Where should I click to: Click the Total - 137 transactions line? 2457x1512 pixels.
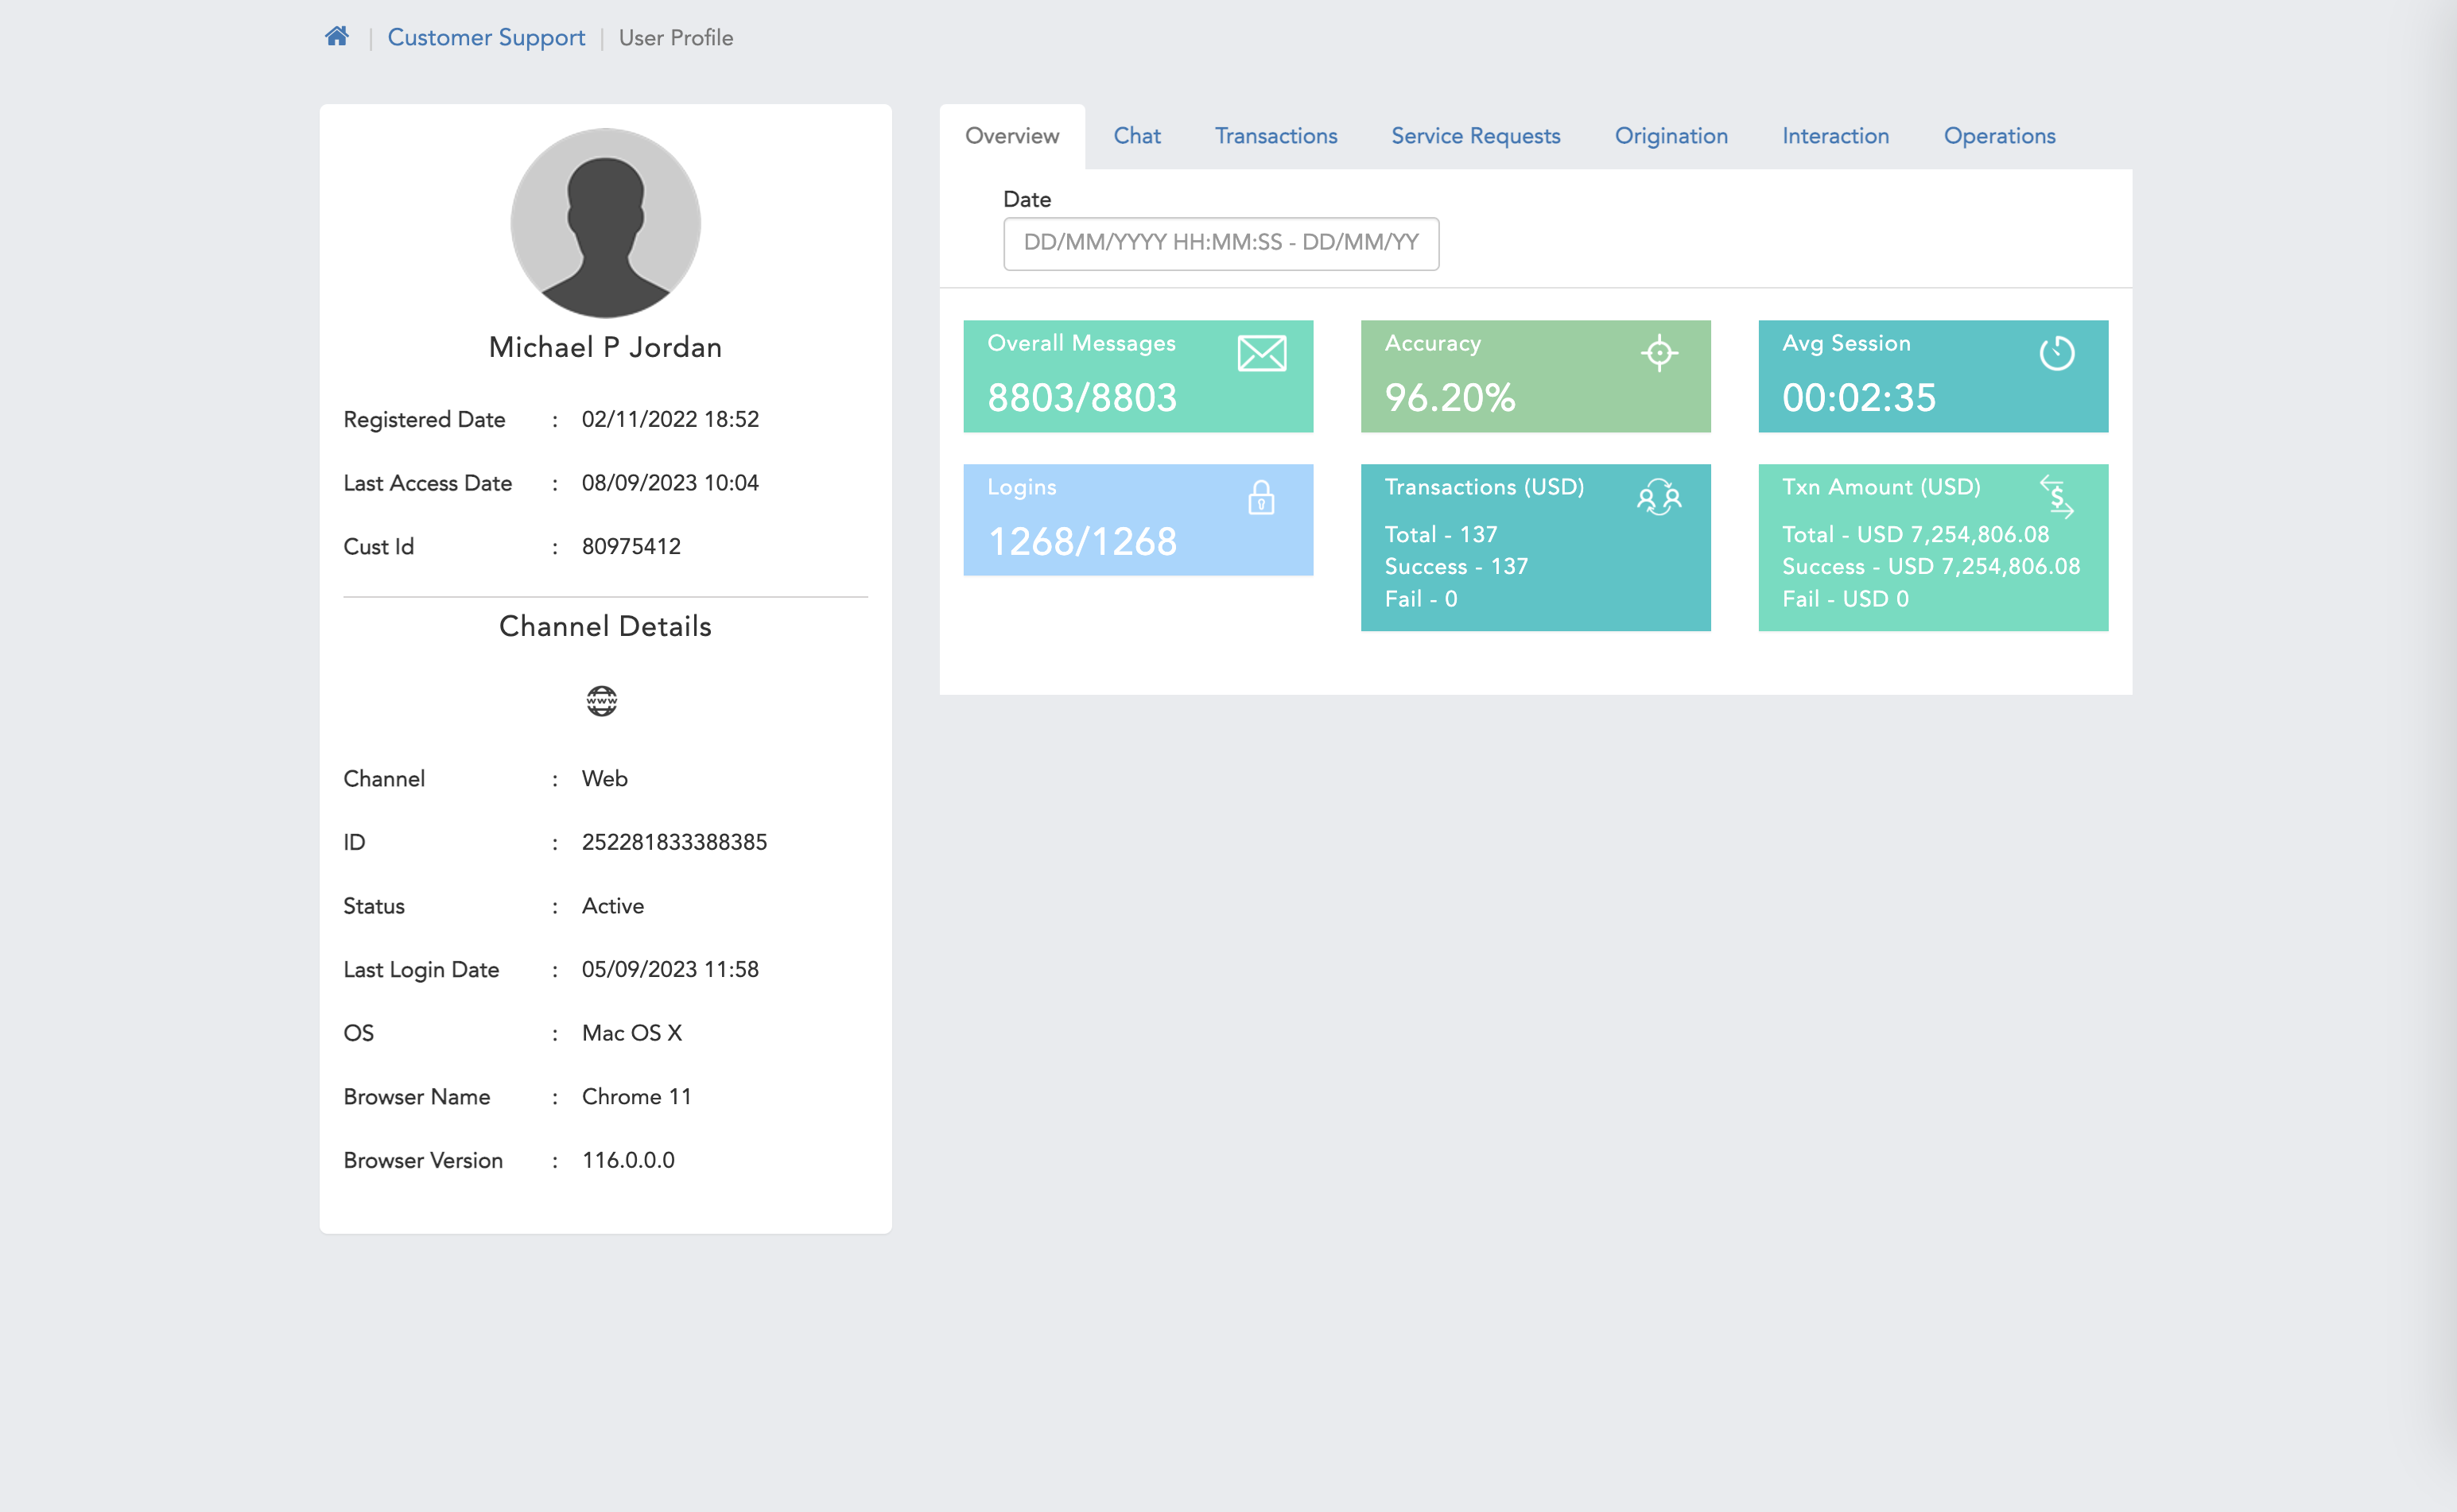pos(1441,535)
